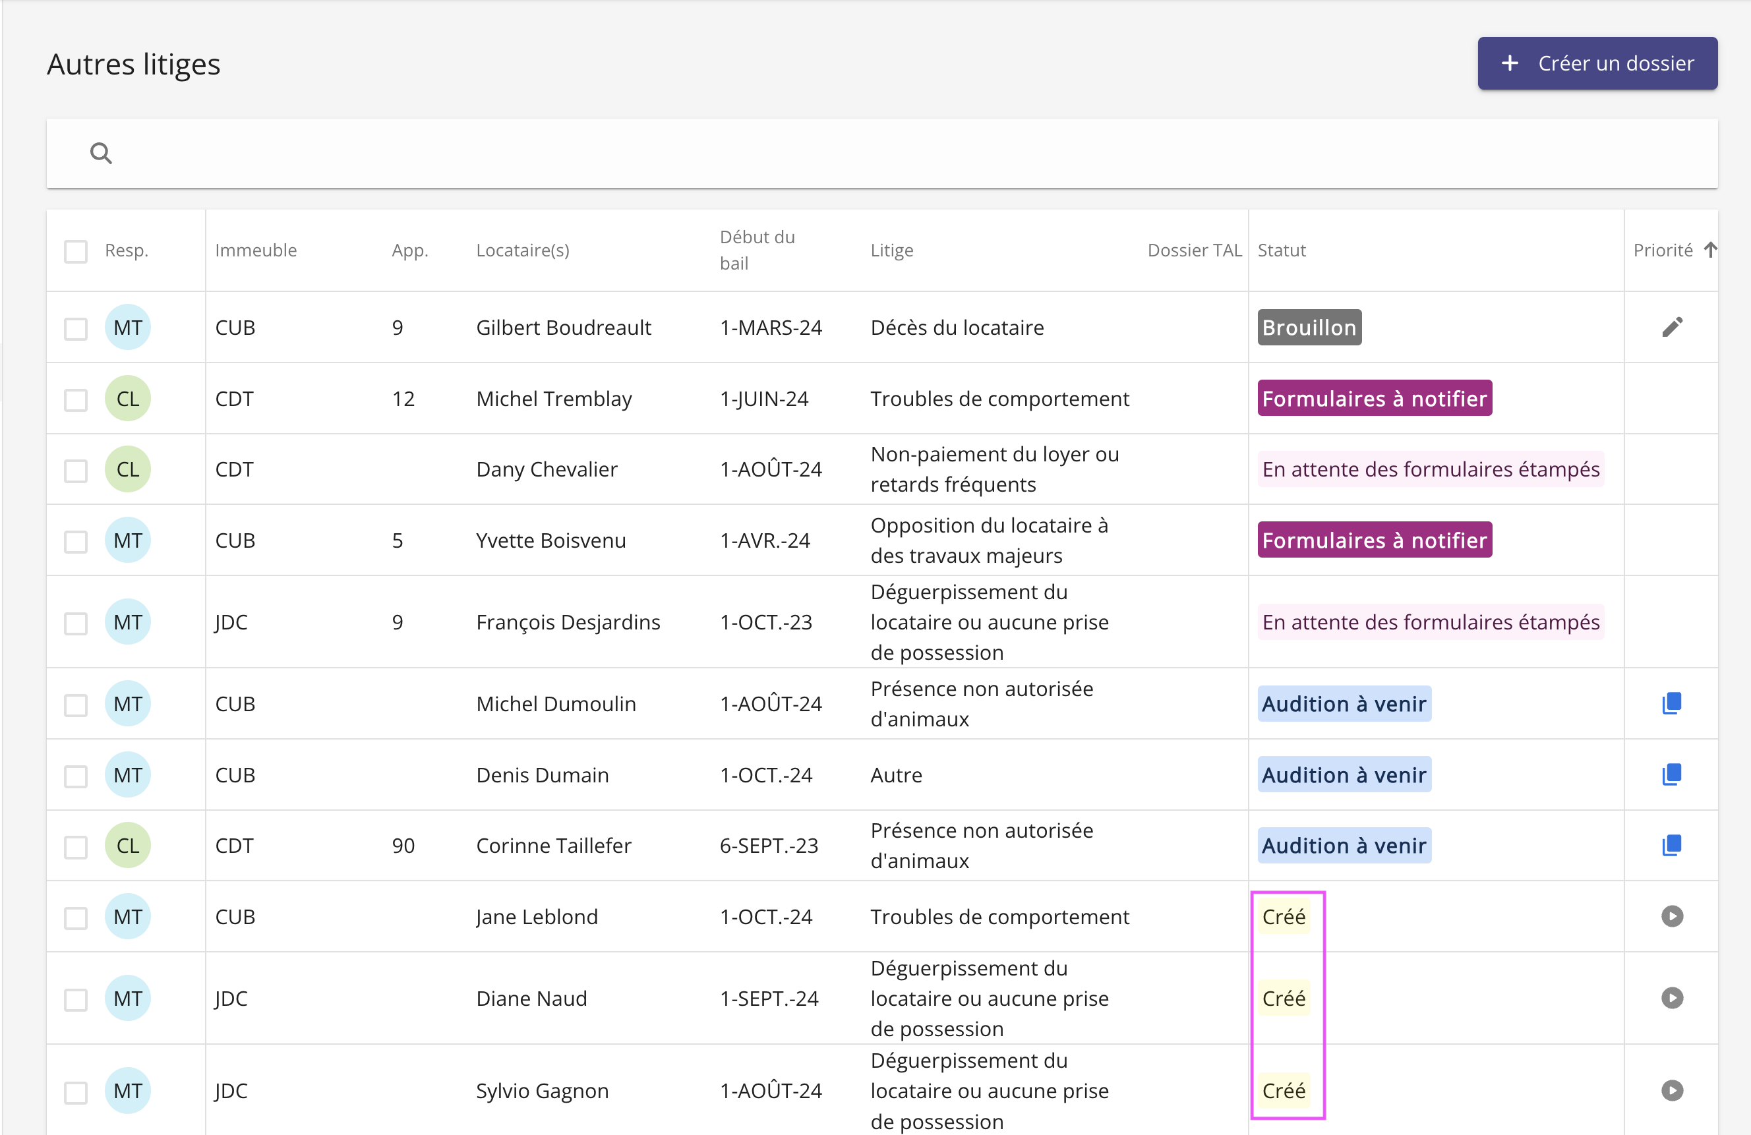Sort by Priorité column arrow
The image size is (1751, 1135).
click(x=1710, y=250)
